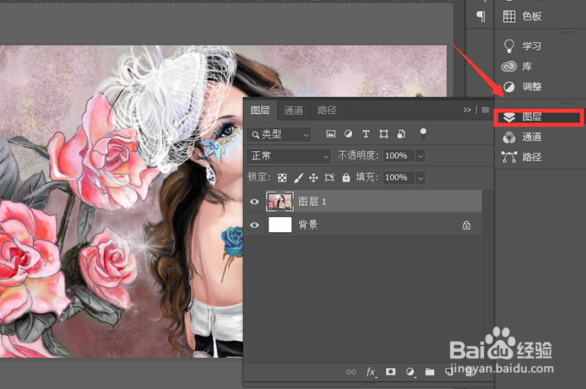This screenshot has width=586, height=389.
Task: Prevent auto-nesting into artboards lock
Action: [329, 178]
